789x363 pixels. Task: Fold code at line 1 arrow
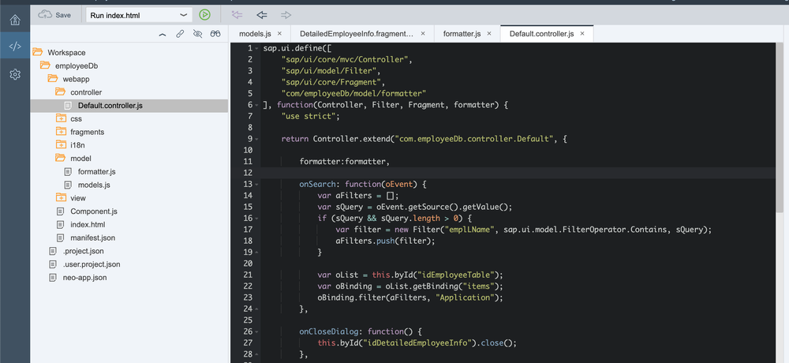tap(256, 48)
